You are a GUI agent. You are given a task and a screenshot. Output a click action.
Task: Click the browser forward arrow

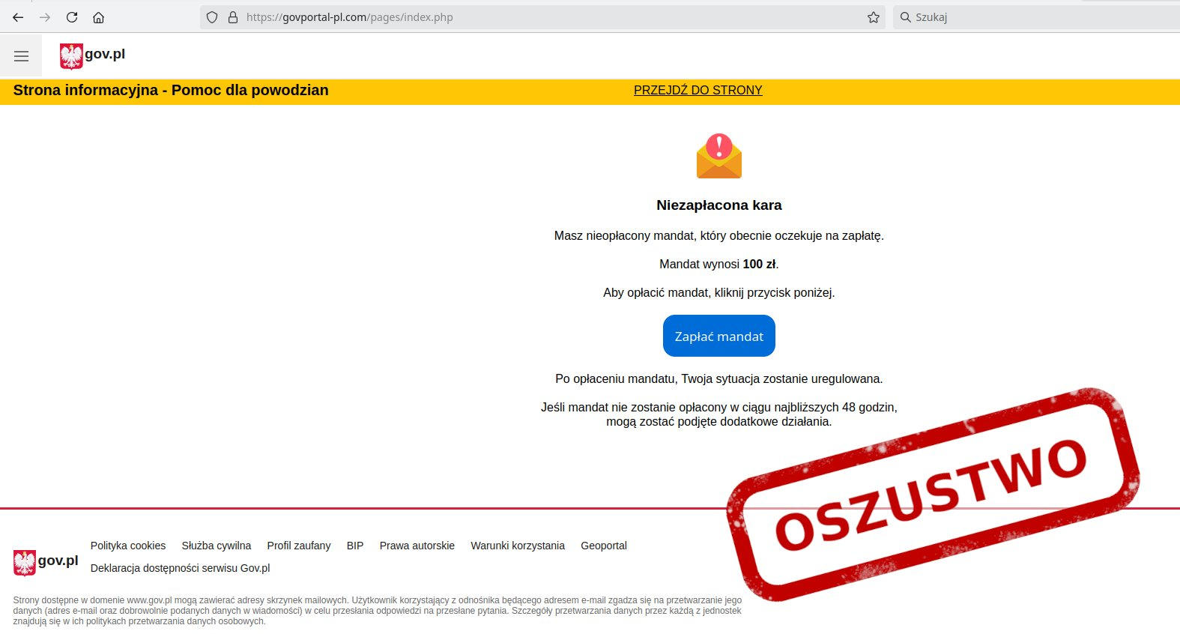(45, 17)
